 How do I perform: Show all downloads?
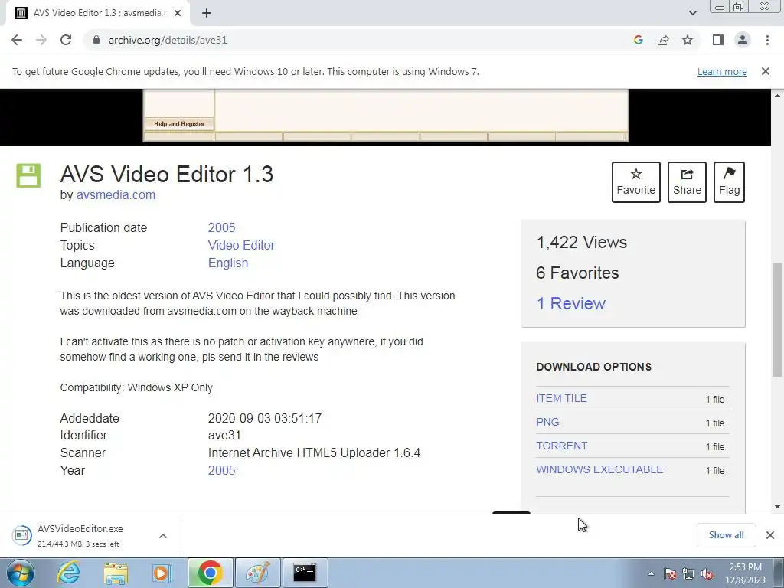(x=726, y=535)
